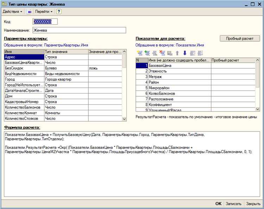Select the КоличествоКомнат row

(63, 113)
